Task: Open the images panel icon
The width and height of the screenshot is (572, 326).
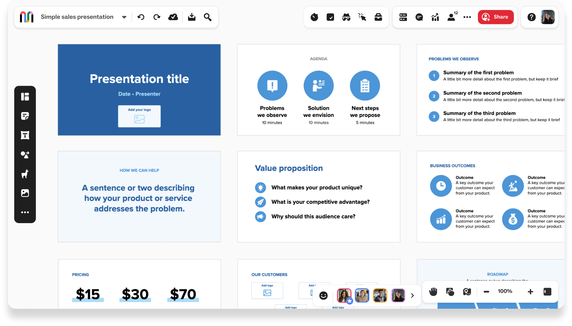Action: (25, 193)
